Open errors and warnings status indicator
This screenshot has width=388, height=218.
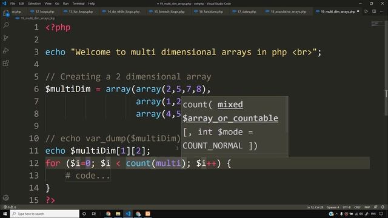tap(10, 207)
